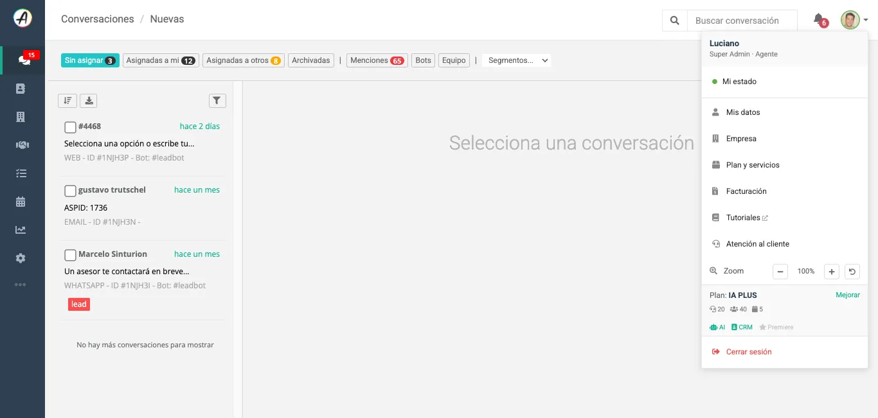Switch to the Archivadas tab
878x418 pixels.
click(x=311, y=60)
